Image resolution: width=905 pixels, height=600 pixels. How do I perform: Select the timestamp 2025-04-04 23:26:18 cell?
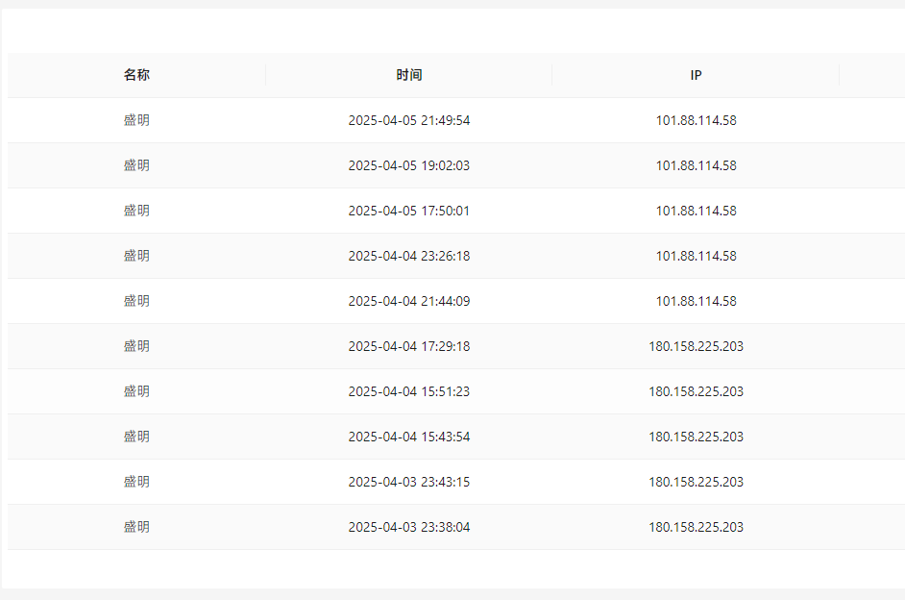click(x=409, y=256)
